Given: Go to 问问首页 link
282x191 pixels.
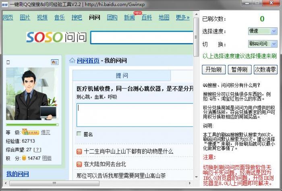Looking at the screenshot, I should [x=88, y=60].
